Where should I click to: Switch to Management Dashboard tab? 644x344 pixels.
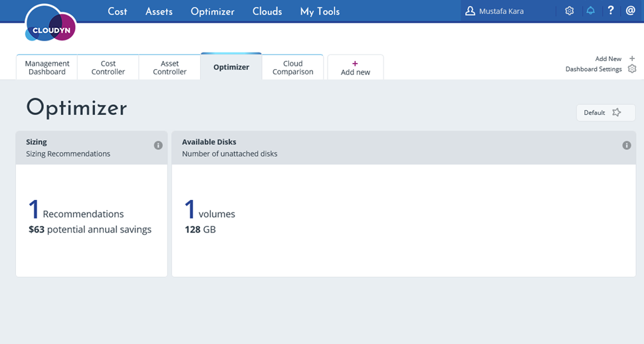coord(47,68)
